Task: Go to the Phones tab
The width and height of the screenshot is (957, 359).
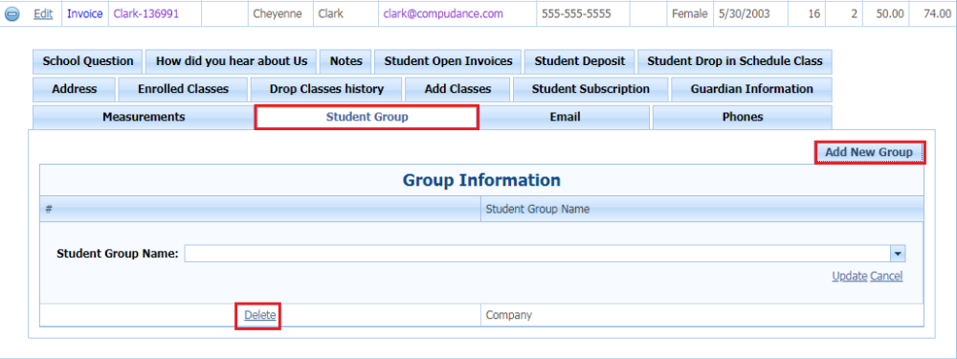Action: point(743,117)
